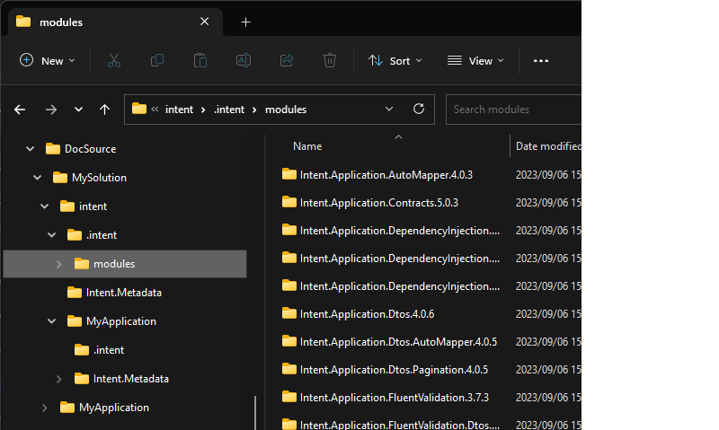Select Intent.Application.Contracts.5.0.3 folder
The image size is (719, 430).
pos(378,203)
